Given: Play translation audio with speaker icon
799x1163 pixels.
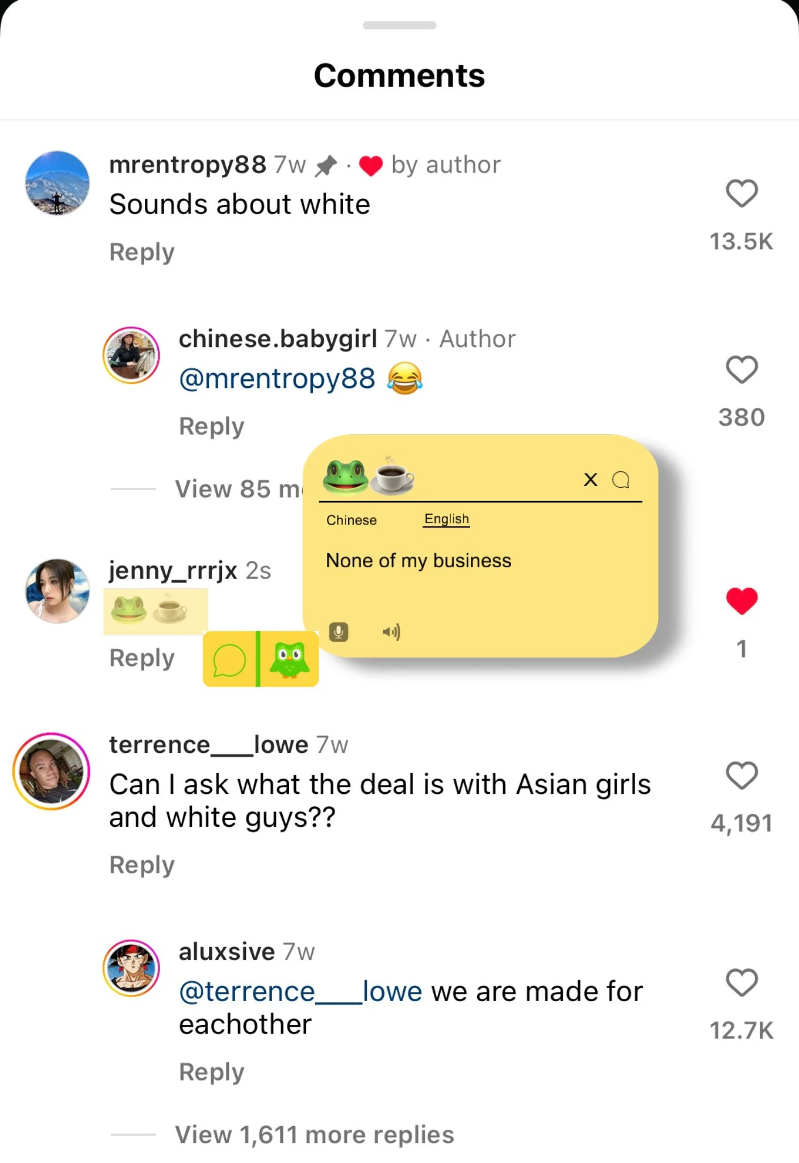Looking at the screenshot, I should (x=391, y=631).
